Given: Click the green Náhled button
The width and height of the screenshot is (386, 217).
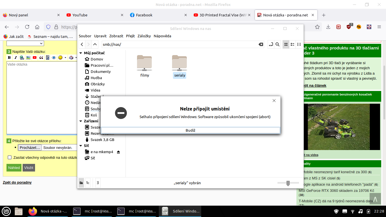Looking at the screenshot, I should (14, 168).
